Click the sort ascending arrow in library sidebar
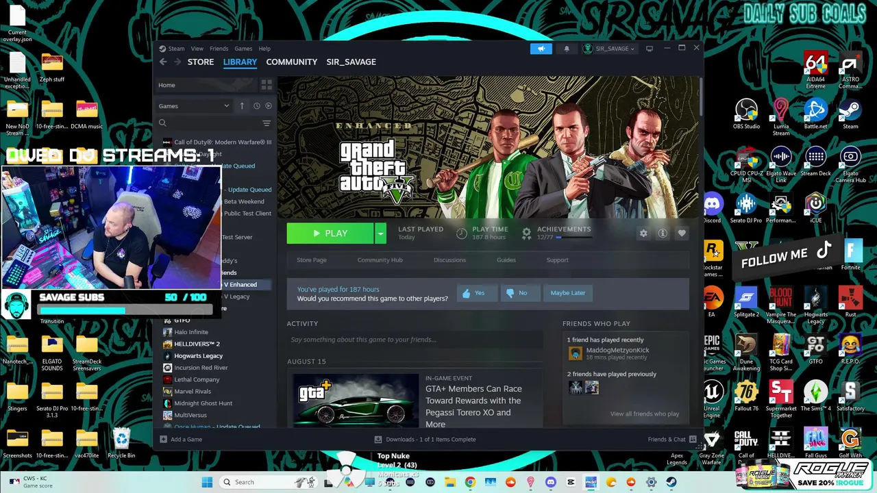877x493 pixels. pos(242,106)
